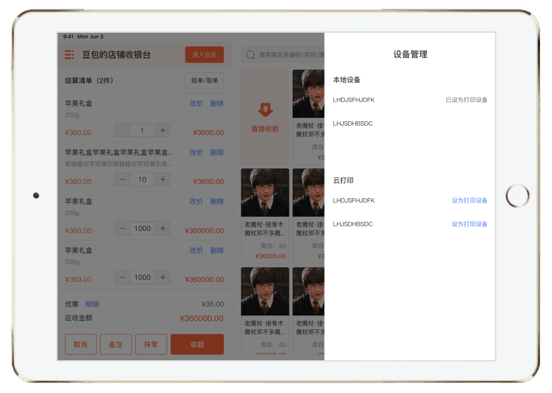Open the 明细 discount details

click(92, 305)
